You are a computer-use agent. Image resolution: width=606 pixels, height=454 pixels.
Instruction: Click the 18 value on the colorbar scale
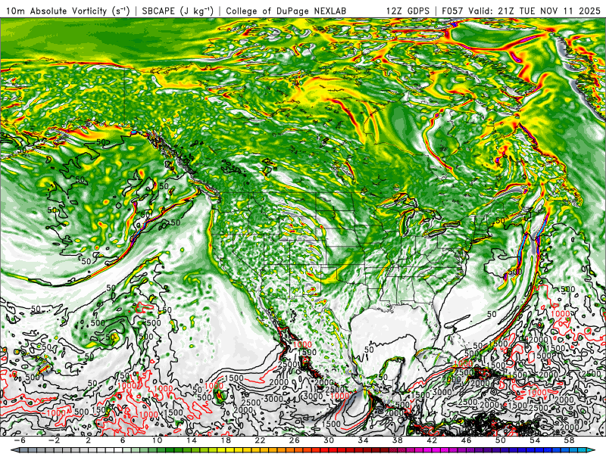pos(226,440)
